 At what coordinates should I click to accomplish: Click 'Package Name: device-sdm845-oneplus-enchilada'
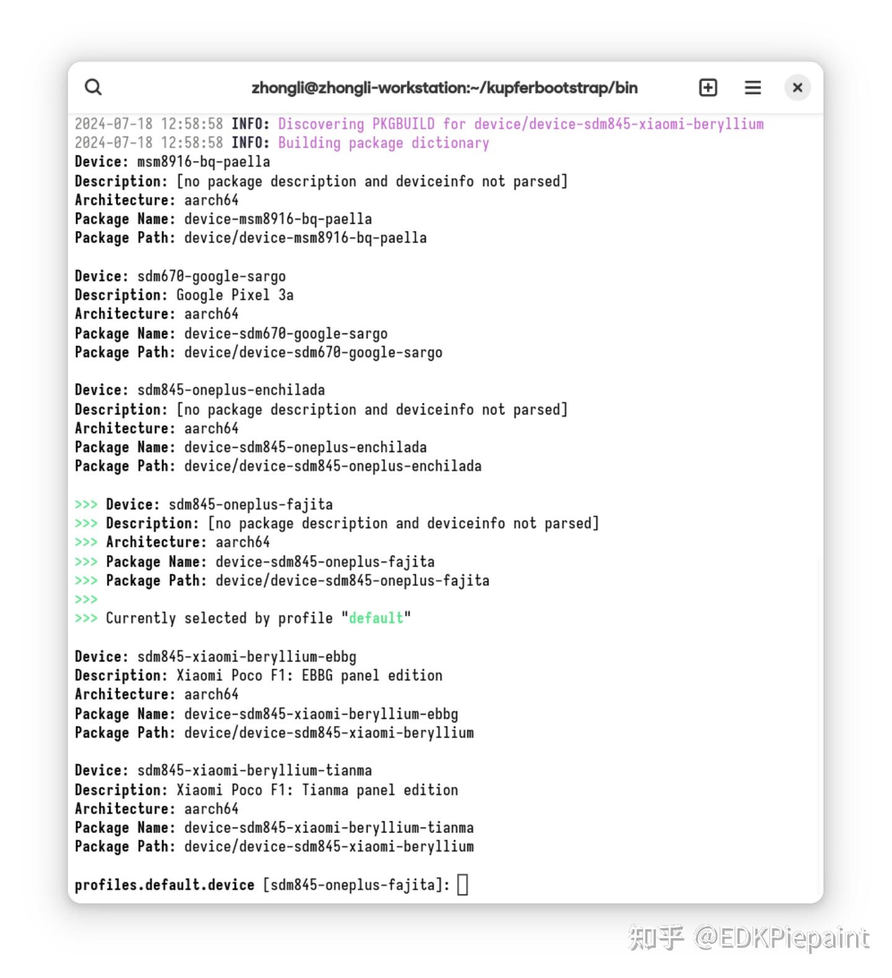(251, 447)
